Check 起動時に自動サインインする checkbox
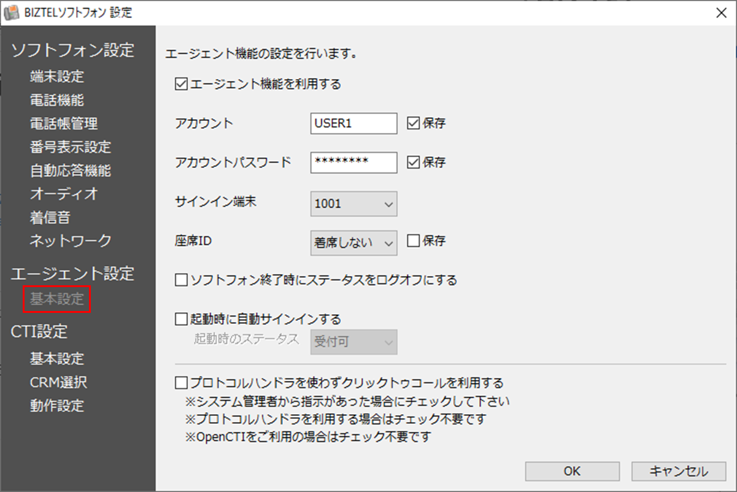 point(181,319)
